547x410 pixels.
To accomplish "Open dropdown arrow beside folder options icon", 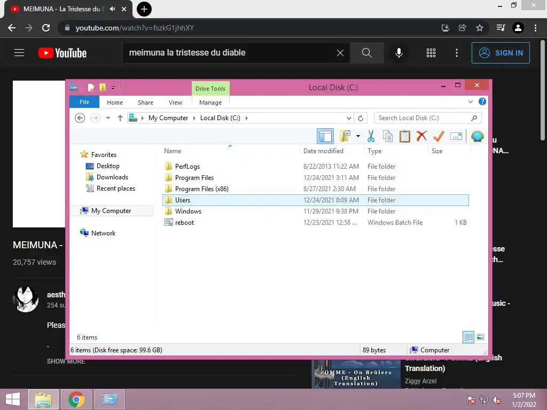I will coord(358,136).
